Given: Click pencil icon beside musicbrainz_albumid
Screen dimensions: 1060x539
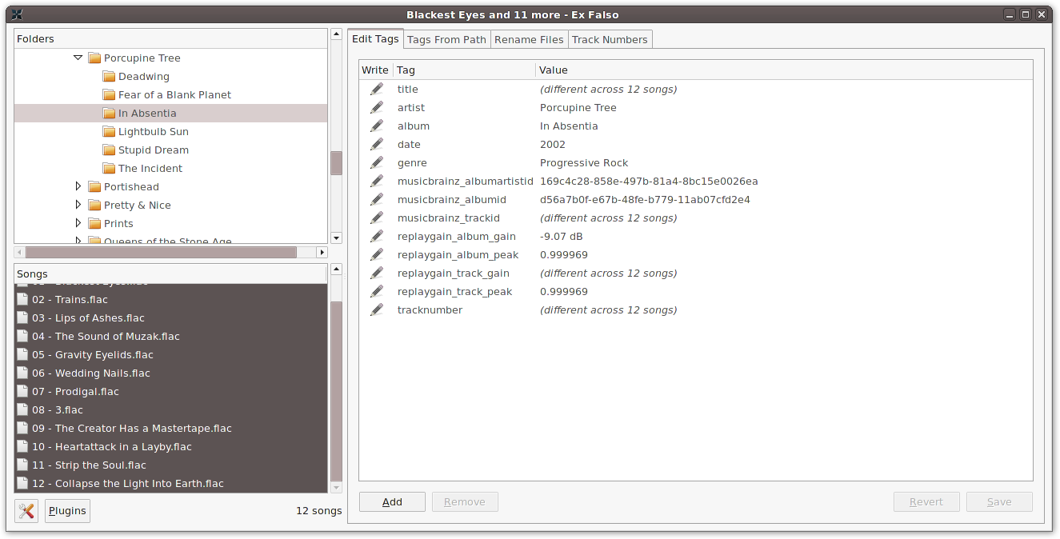Looking at the screenshot, I should pyautogui.click(x=377, y=199).
